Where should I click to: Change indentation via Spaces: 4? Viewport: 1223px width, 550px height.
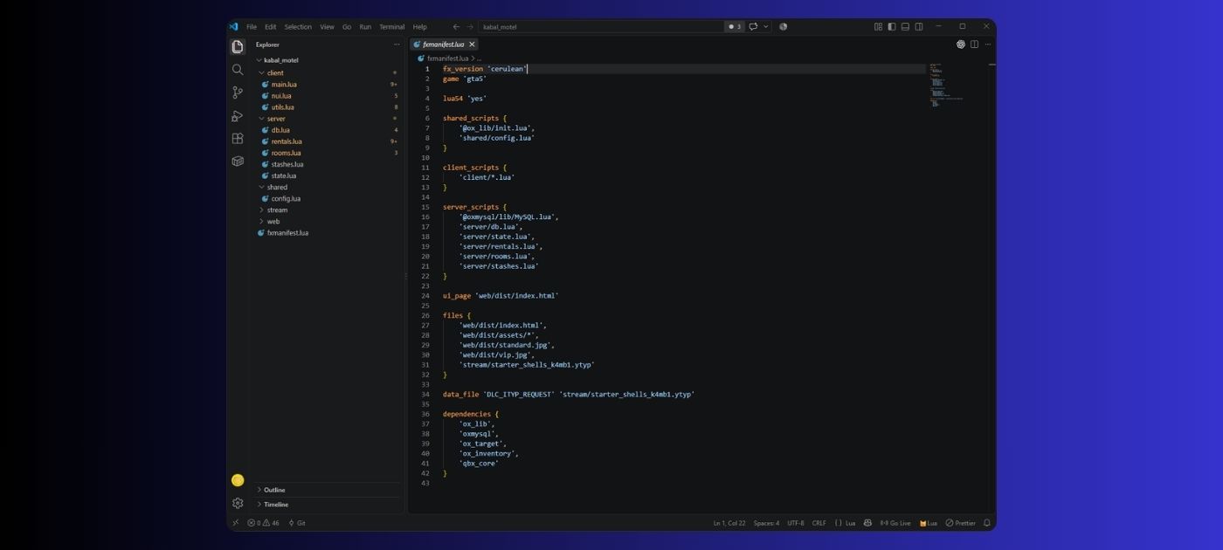point(766,523)
